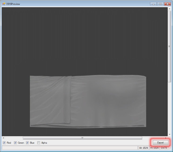Click the window resize grip in status bar
Screen dimensions: 173x152
[x=170, y=148]
